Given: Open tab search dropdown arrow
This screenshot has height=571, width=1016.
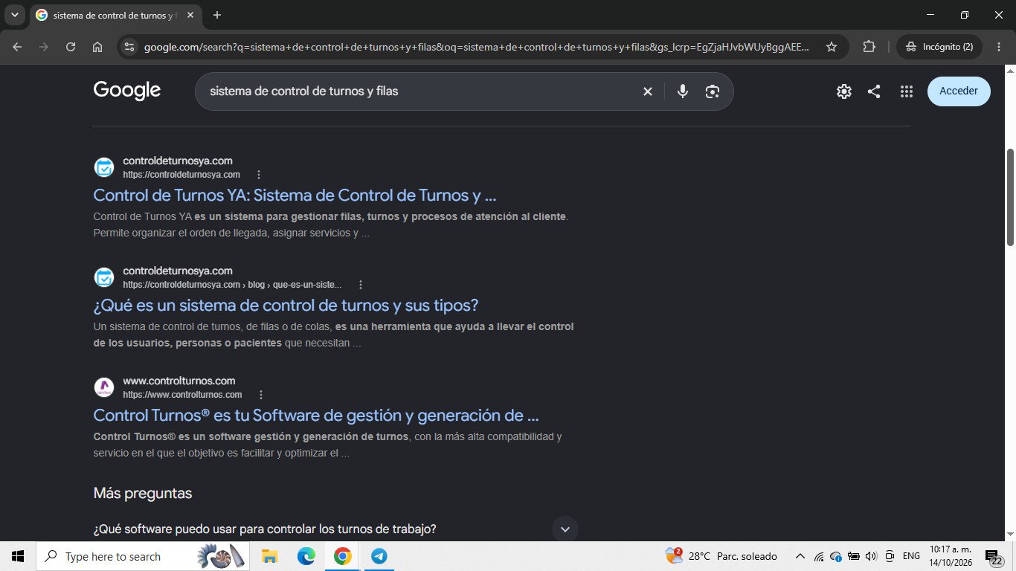Looking at the screenshot, I should click(x=14, y=15).
